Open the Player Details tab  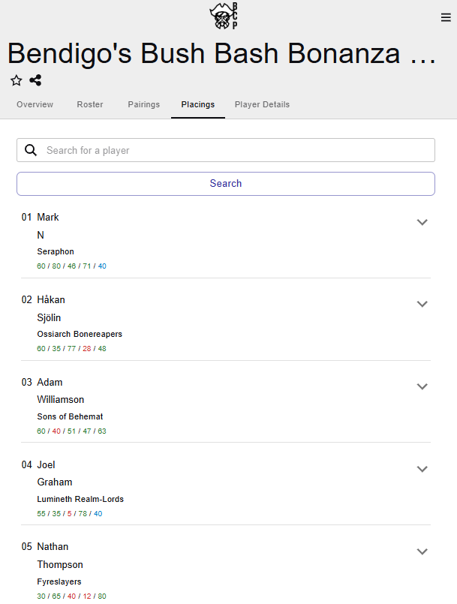pos(262,104)
